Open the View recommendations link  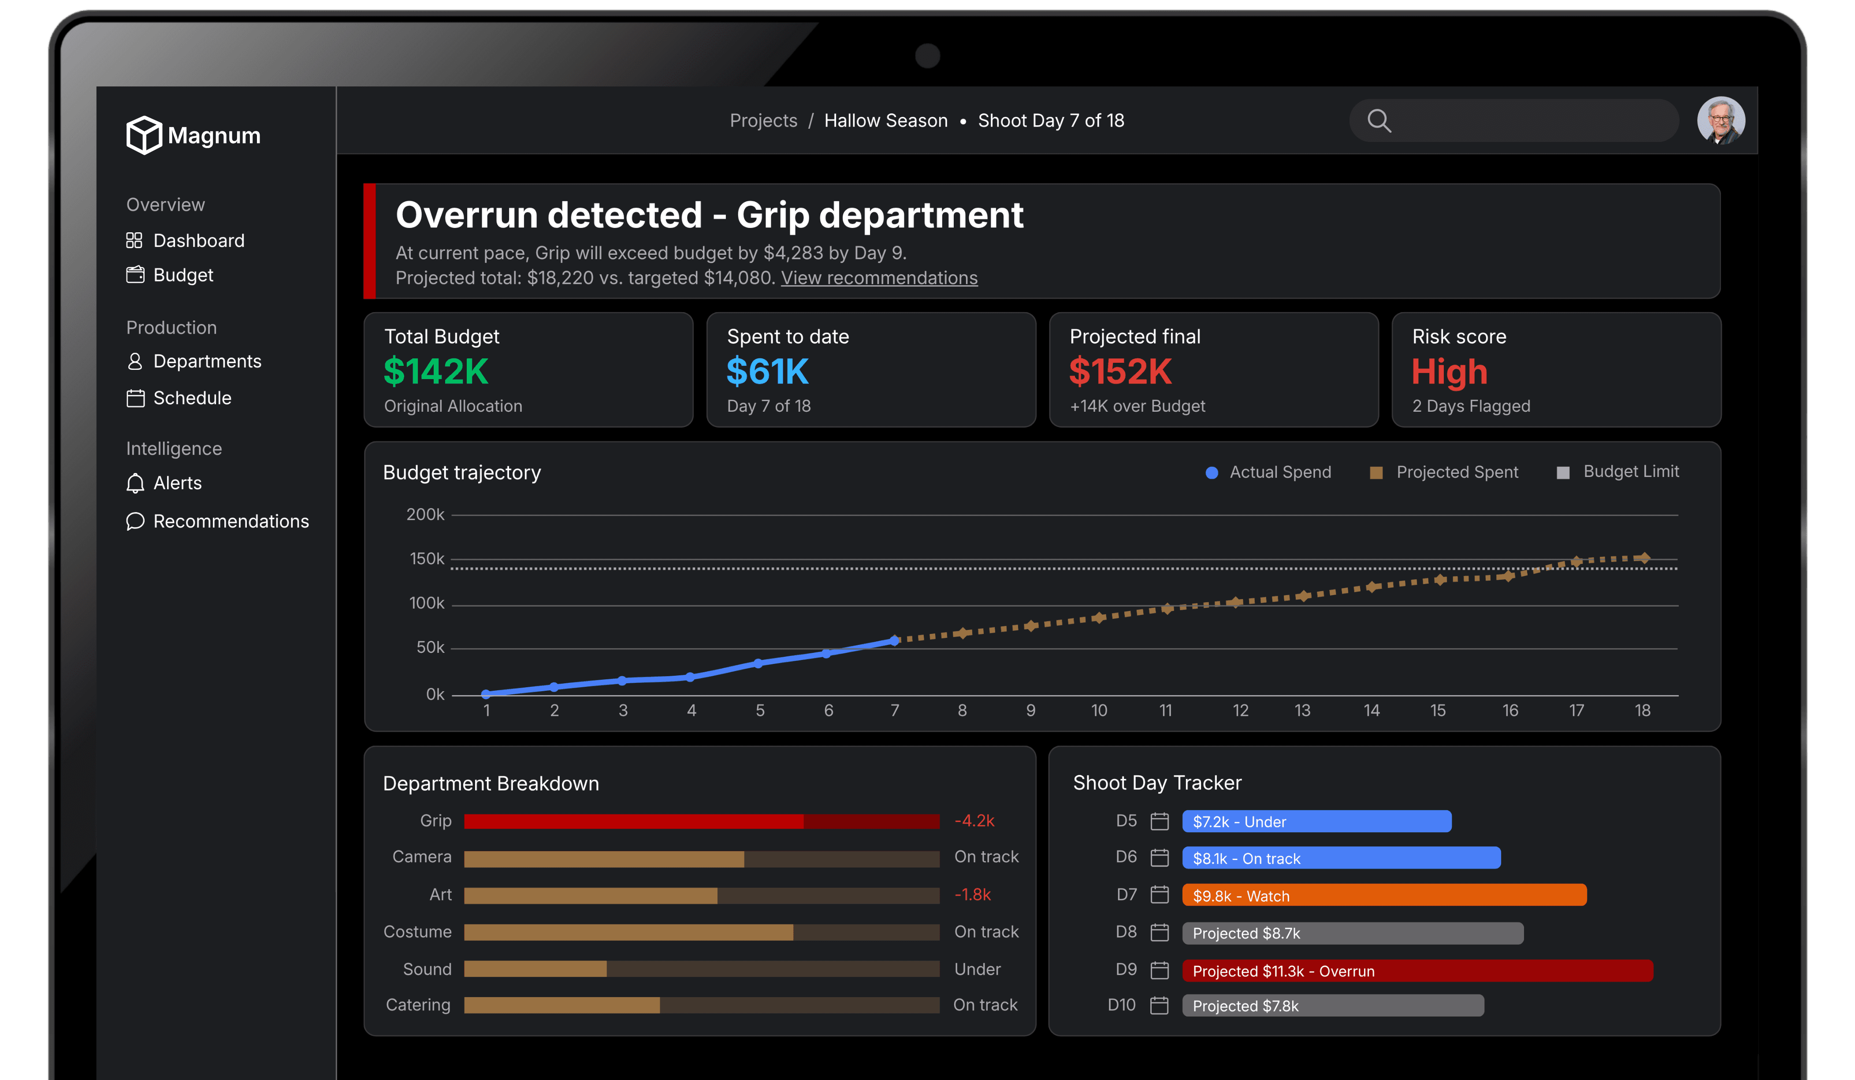click(879, 278)
